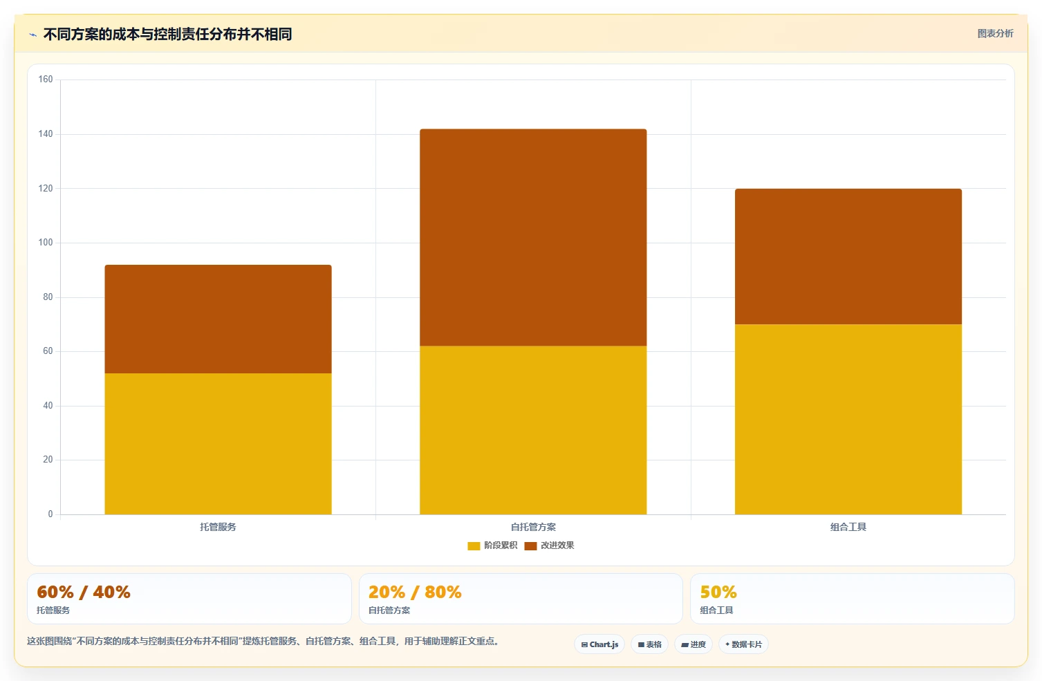Click the 50% stat value
The width and height of the screenshot is (1042, 681).
(718, 593)
